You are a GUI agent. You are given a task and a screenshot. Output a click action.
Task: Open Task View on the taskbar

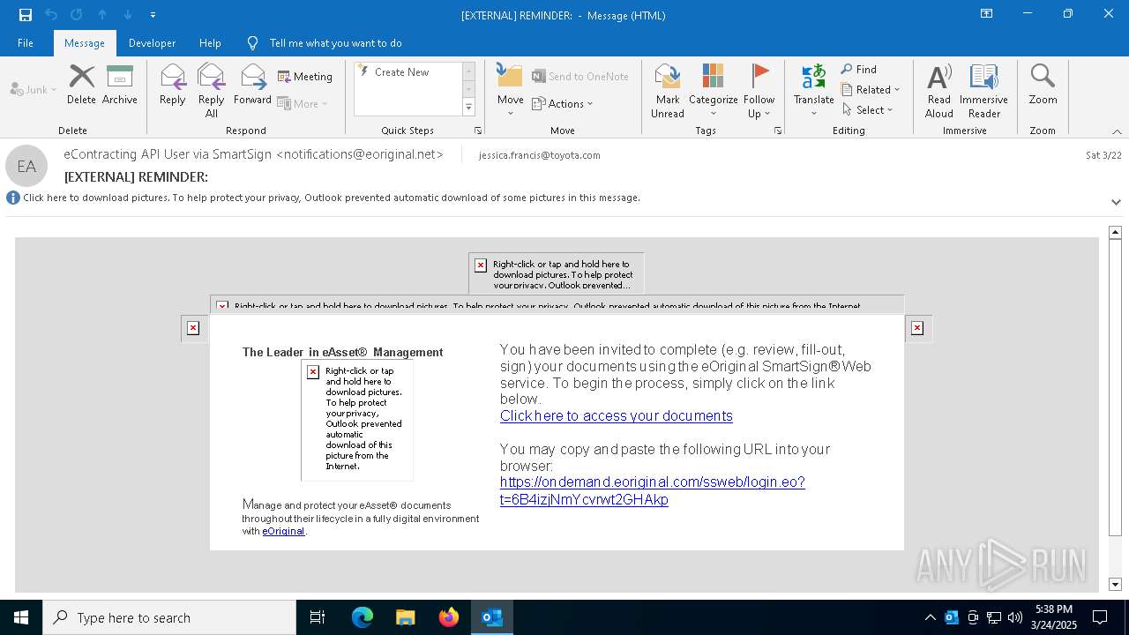click(318, 617)
